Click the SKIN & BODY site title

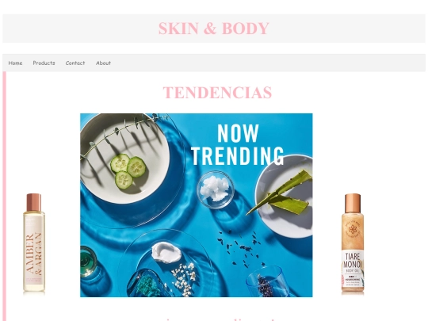[x=214, y=29]
